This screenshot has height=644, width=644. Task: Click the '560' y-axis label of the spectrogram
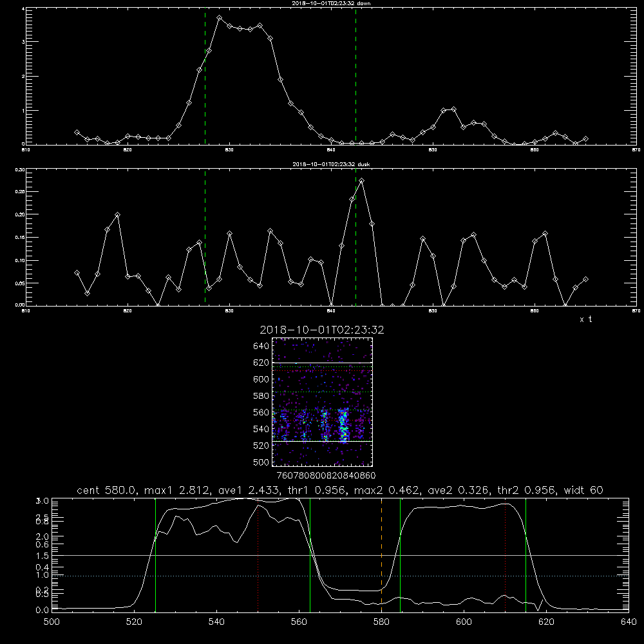[x=261, y=413]
